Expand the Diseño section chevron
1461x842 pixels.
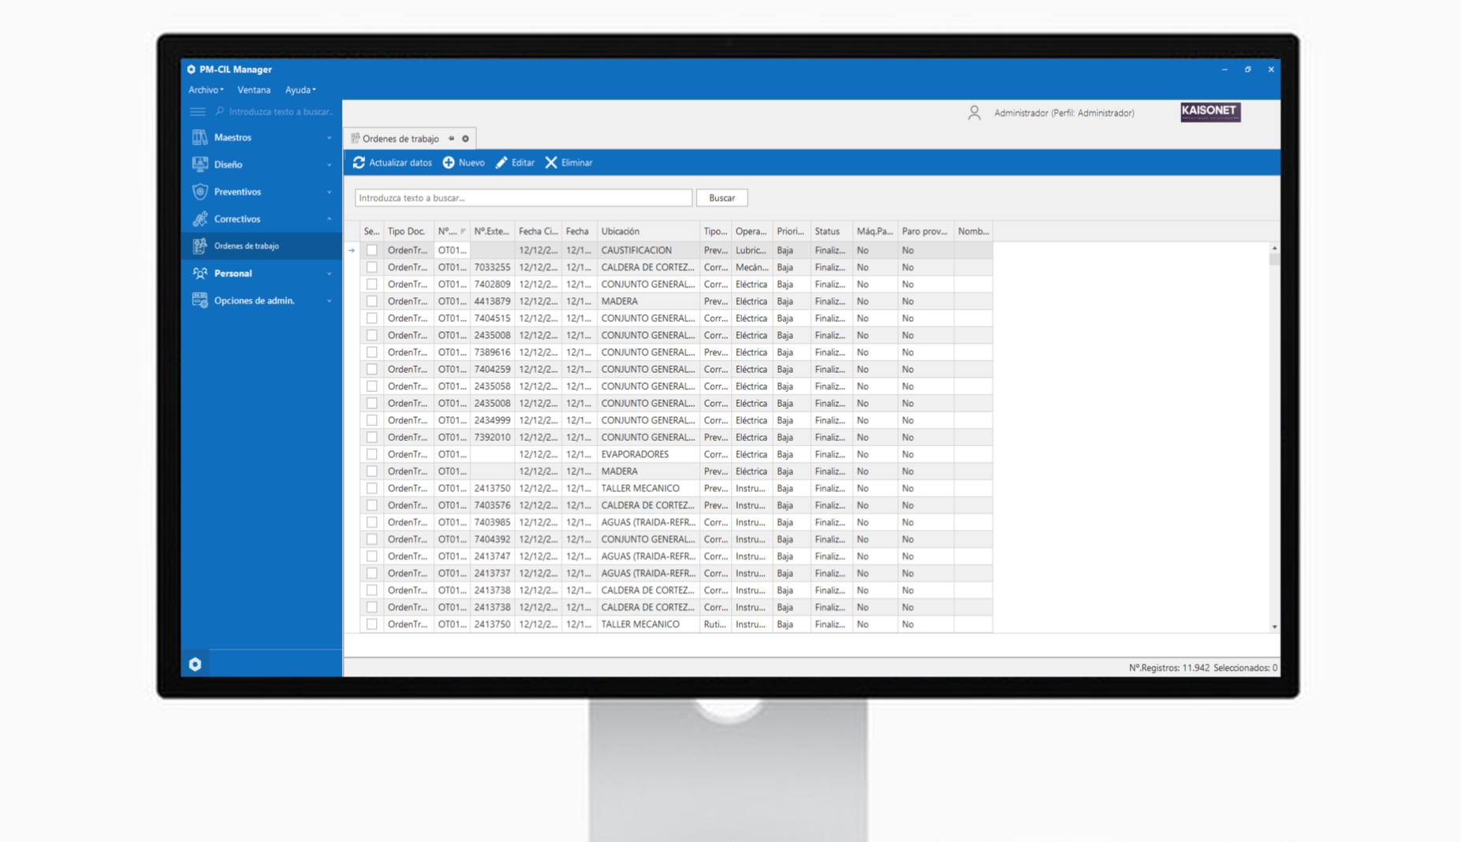click(329, 165)
